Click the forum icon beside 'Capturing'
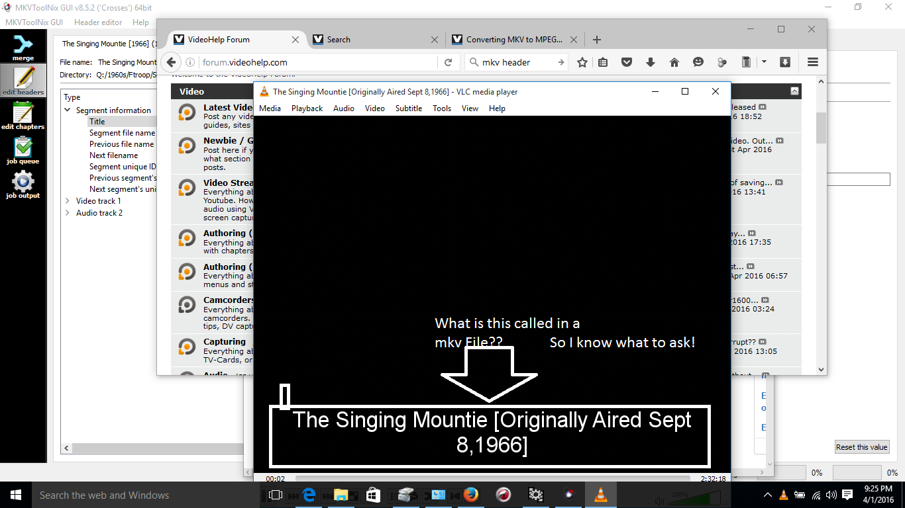 [187, 347]
